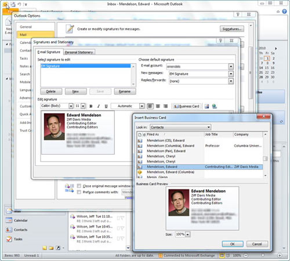The width and height of the screenshot is (290, 261).
Task: Open the E-mail account dropdown
Action: coord(231,67)
